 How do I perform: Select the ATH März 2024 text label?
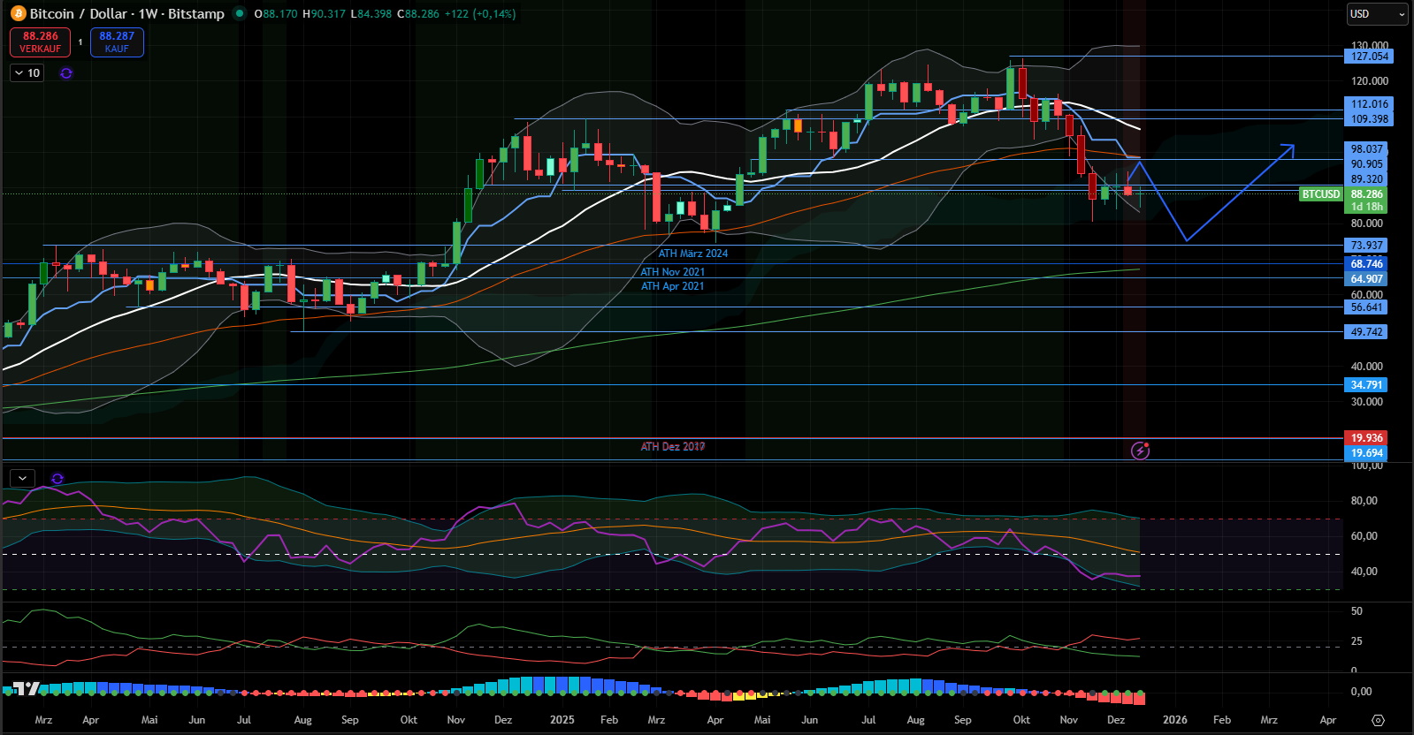point(692,254)
